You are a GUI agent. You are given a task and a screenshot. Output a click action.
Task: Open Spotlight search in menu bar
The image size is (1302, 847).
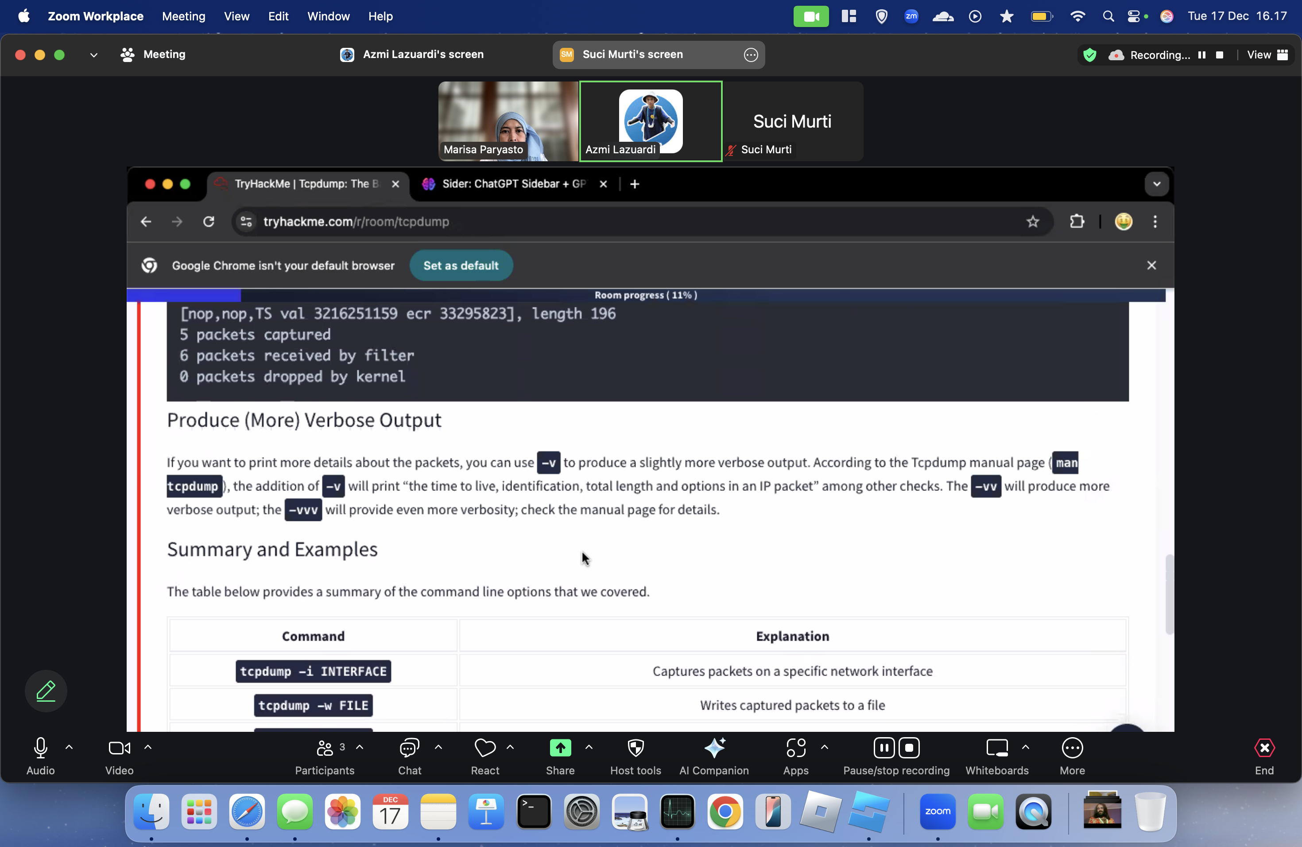coord(1108,16)
